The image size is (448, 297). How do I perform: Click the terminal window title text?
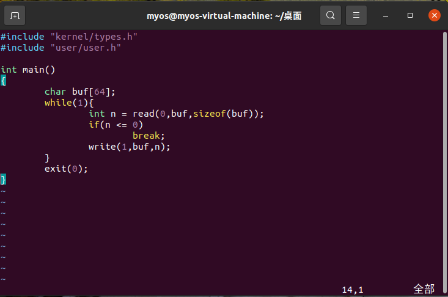point(224,16)
